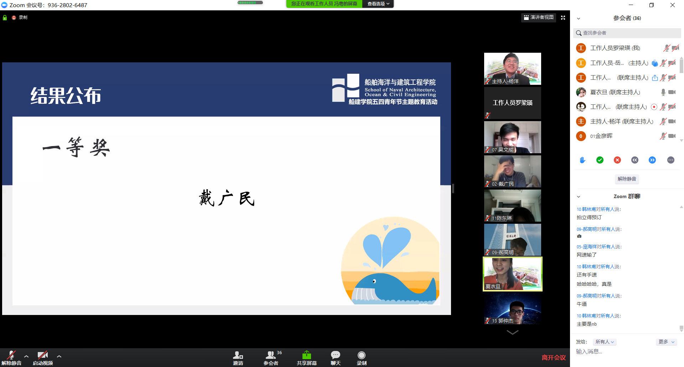The width and height of the screenshot is (684, 367).
Task: Open the 所有人 recipient dropdown in chat
Action: coord(605,342)
